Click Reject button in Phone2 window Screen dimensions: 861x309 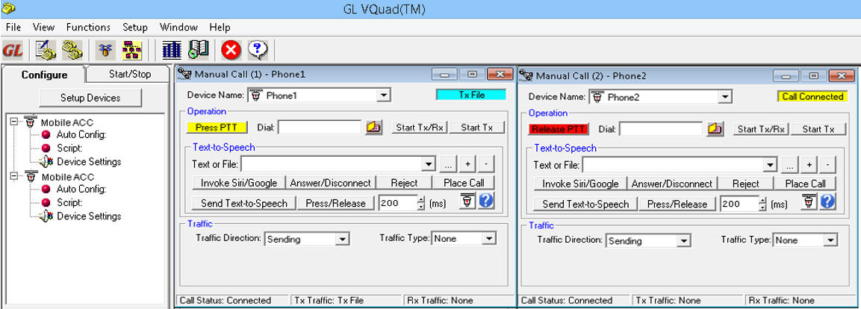pyautogui.click(x=746, y=184)
